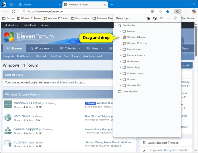The width and height of the screenshot is (198, 153).
Task: Expand the News - Blogs folder chevron
Action: click(120, 67)
